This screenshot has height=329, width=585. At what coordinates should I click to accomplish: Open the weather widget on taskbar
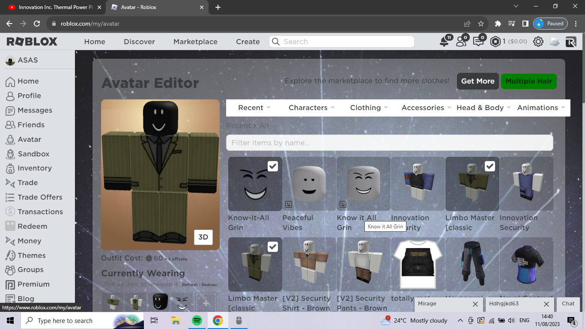tap(414, 320)
